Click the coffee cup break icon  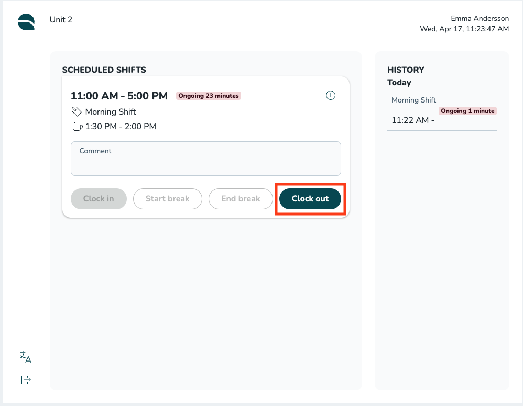[77, 126]
